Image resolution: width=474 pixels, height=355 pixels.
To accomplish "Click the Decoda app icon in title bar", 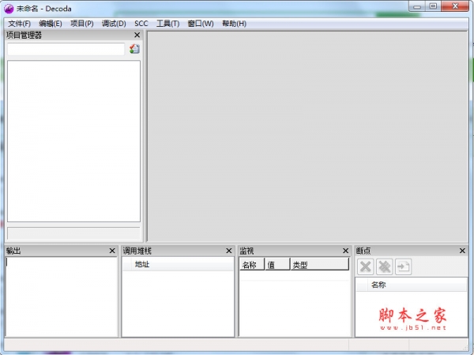I will coord(9,7).
